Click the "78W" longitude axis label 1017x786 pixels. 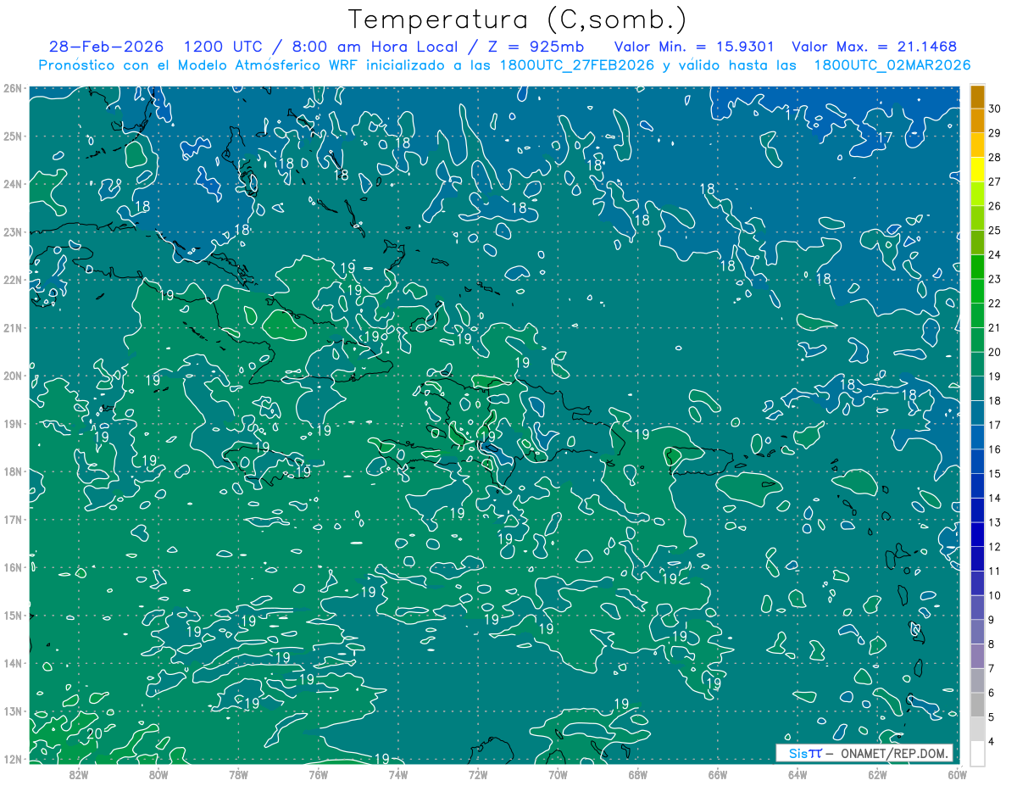coord(238,774)
